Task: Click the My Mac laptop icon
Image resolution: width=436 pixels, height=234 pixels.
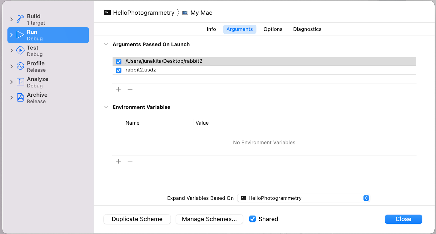Action: pos(185,13)
